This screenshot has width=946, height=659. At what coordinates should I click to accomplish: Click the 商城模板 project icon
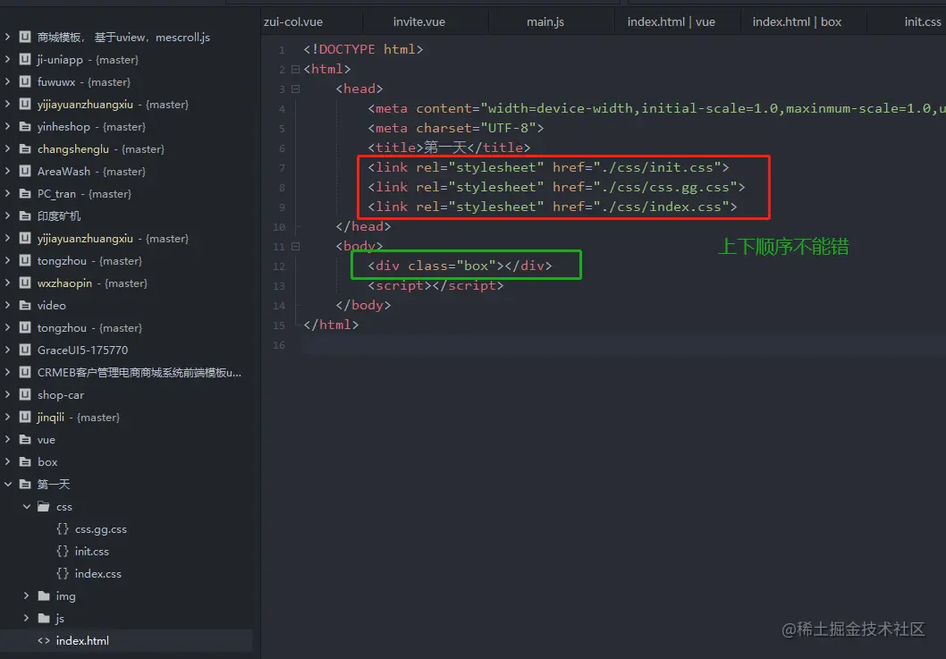25,37
